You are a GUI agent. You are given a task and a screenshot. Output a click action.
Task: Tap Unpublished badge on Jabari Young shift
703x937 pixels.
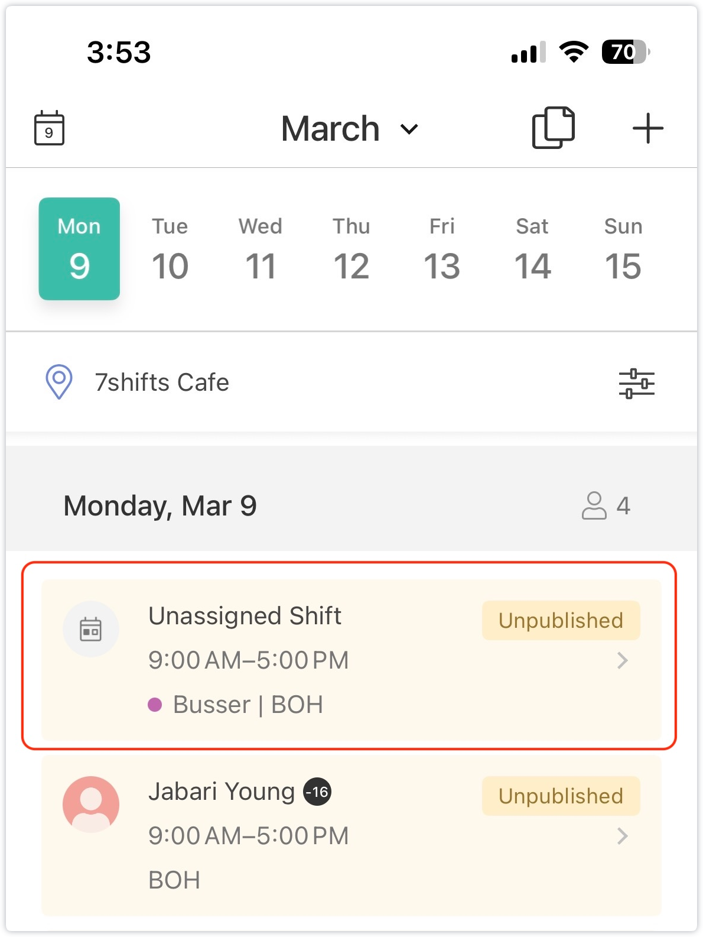(x=561, y=796)
